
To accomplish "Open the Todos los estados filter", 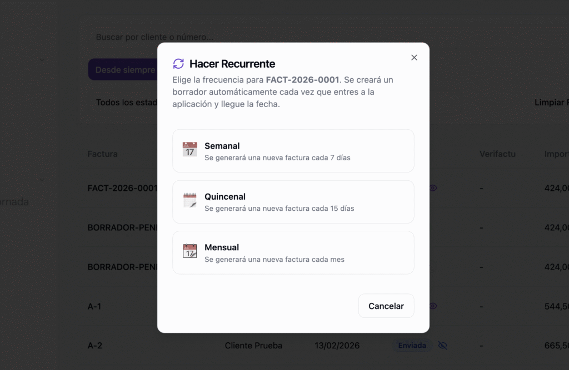I will pyautogui.click(x=126, y=103).
